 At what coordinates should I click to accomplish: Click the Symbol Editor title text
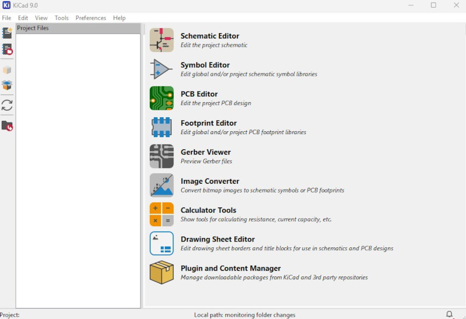click(x=205, y=65)
